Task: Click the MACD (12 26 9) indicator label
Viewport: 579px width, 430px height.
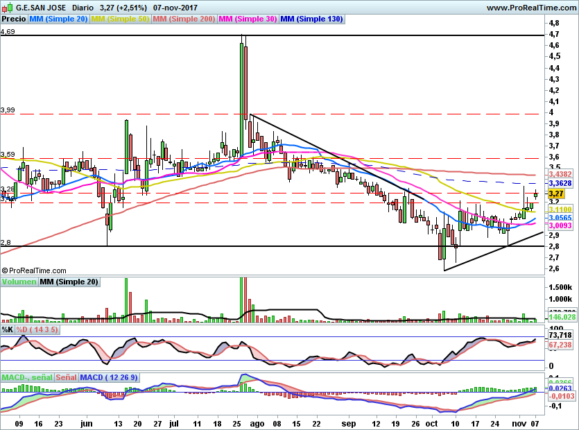Action: (x=110, y=377)
